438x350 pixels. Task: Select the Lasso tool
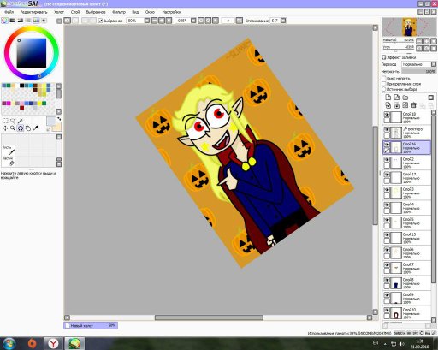[x=13, y=121]
